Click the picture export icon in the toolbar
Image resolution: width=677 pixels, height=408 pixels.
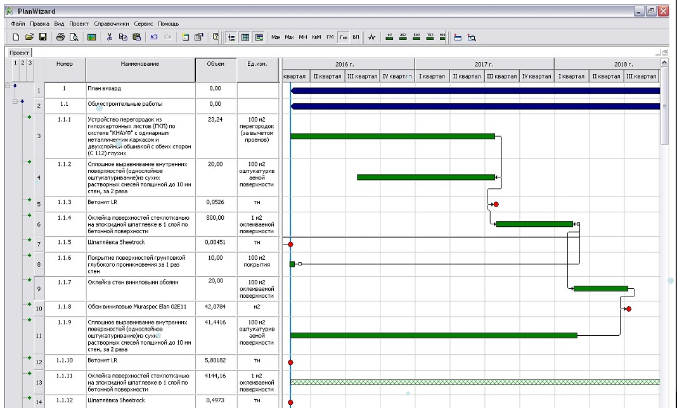[x=91, y=37]
